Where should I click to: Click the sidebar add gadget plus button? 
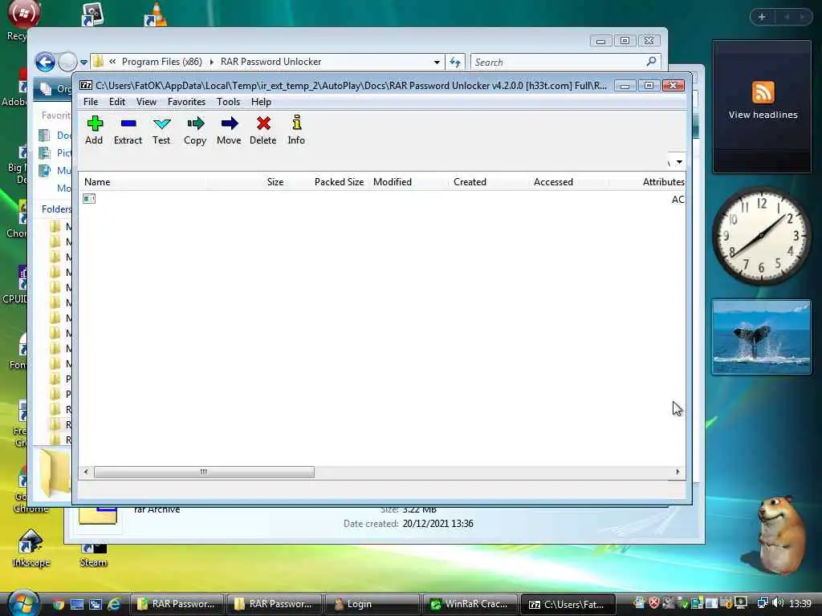point(763,17)
